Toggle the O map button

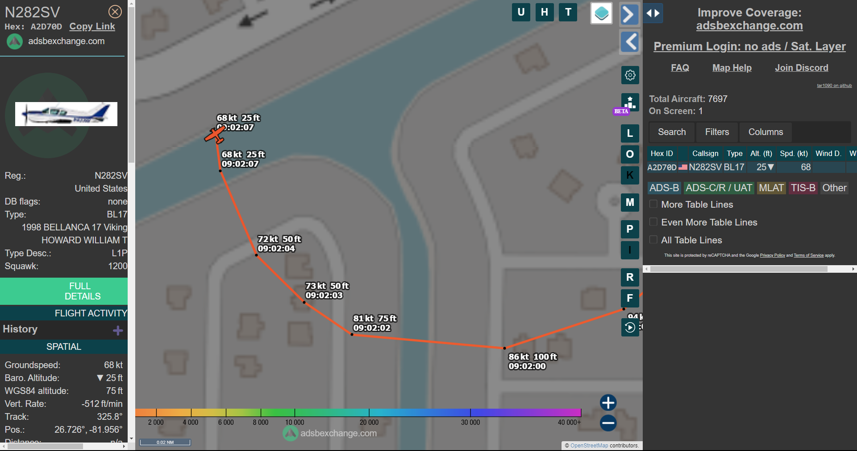click(630, 154)
